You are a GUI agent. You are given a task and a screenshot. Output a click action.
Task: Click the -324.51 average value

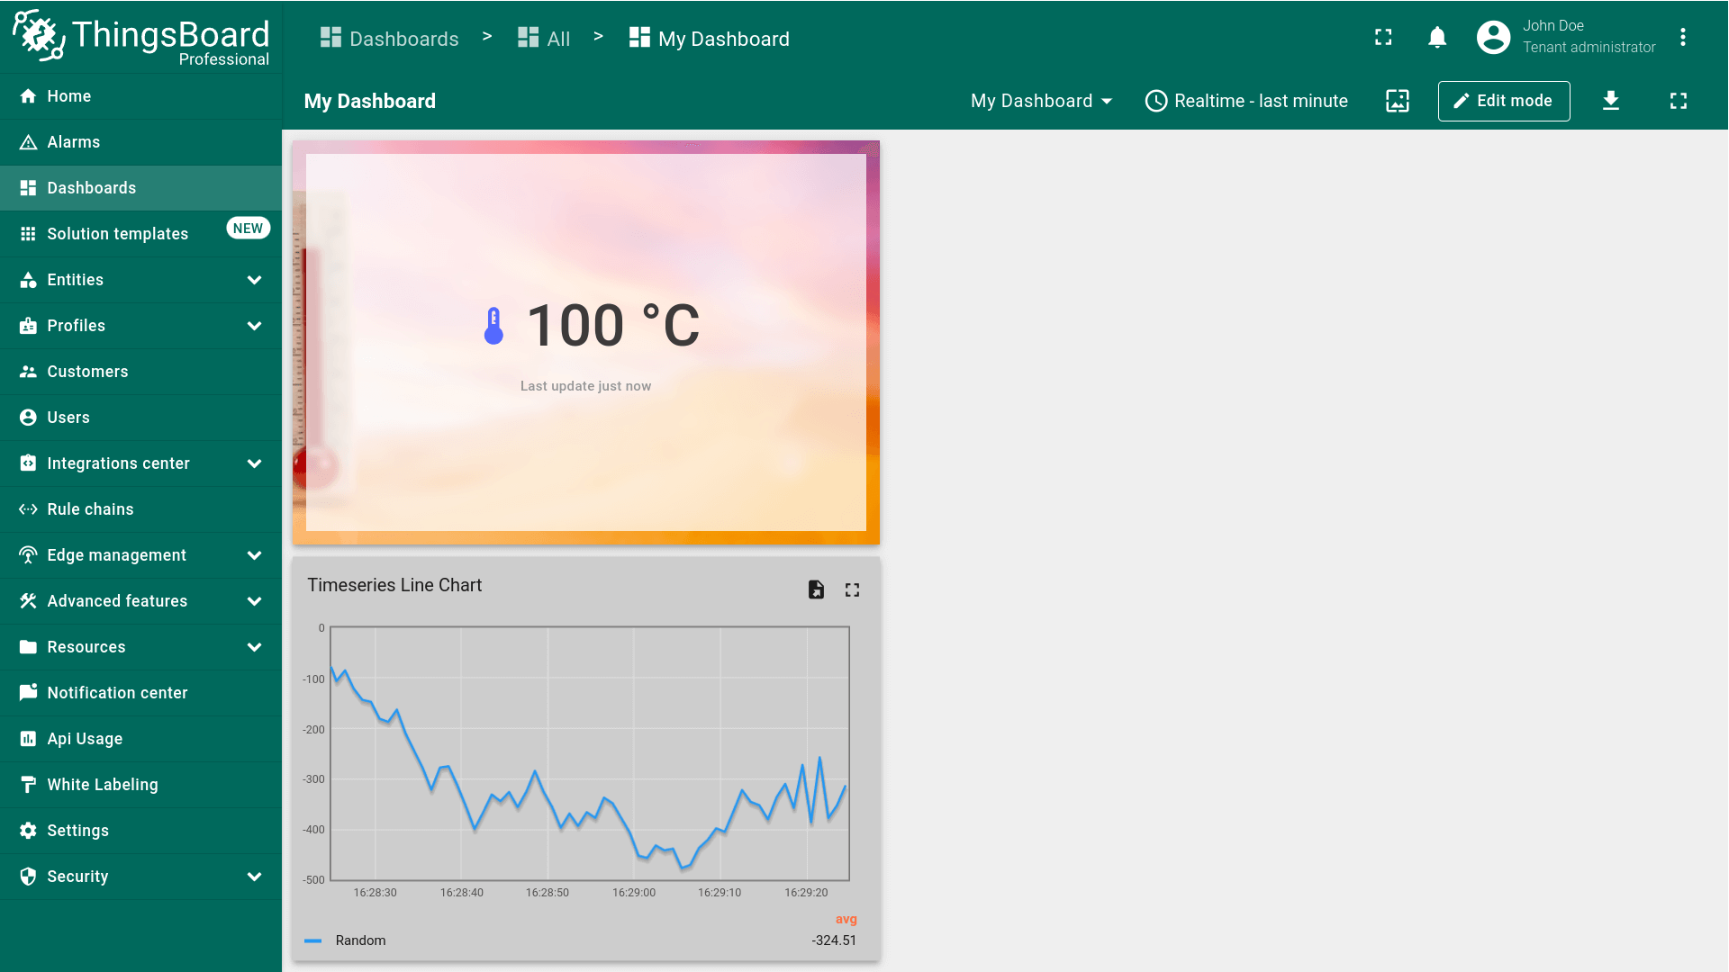(834, 940)
